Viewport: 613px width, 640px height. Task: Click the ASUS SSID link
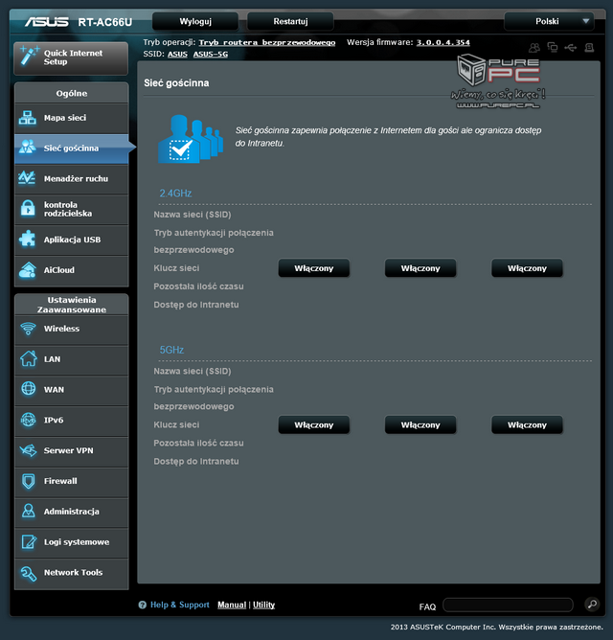(x=177, y=54)
